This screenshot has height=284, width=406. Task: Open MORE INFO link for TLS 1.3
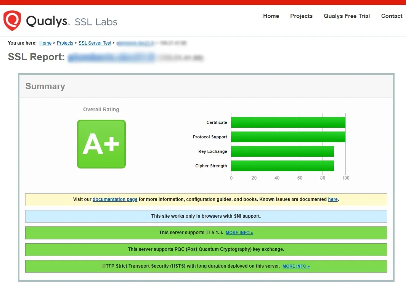(239, 233)
